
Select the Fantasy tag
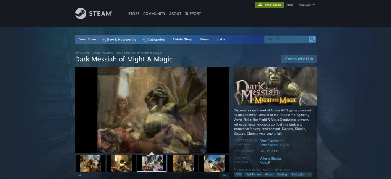[282, 174]
